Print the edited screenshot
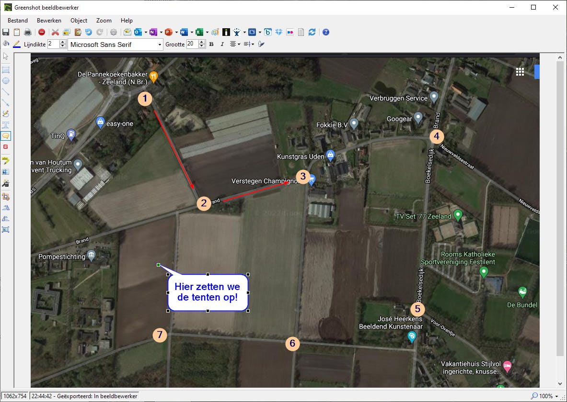 (x=28, y=32)
